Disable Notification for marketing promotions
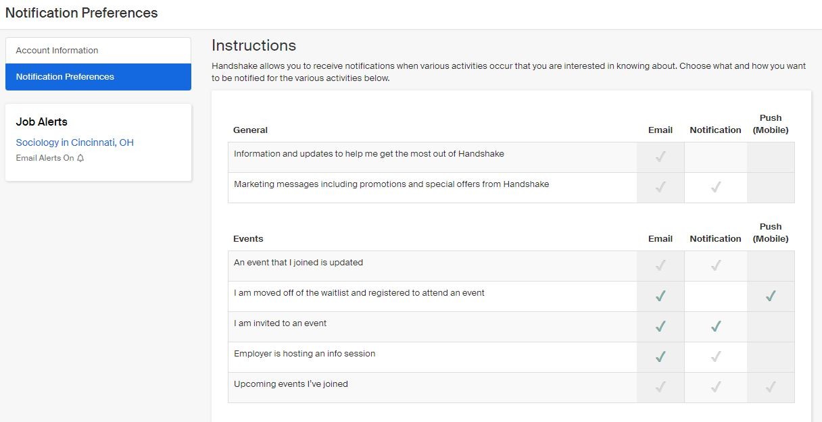 click(x=715, y=187)
